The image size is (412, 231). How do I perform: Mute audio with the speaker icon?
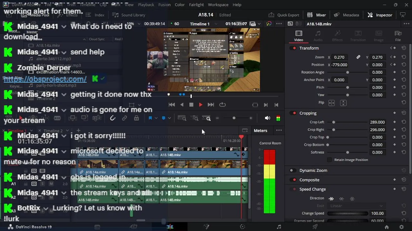[x=267, y=118]
